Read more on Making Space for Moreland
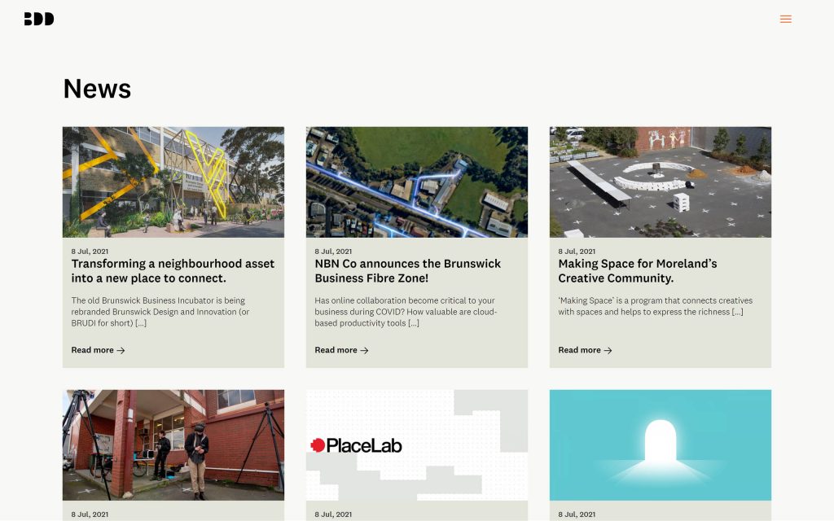This screenshot has width=834, height=521. [585, 350]
